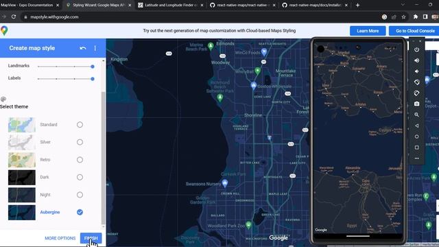The image size is (439, 247).
Task: Click the emulator back triangle icon
Action: [x=416, y=126]
